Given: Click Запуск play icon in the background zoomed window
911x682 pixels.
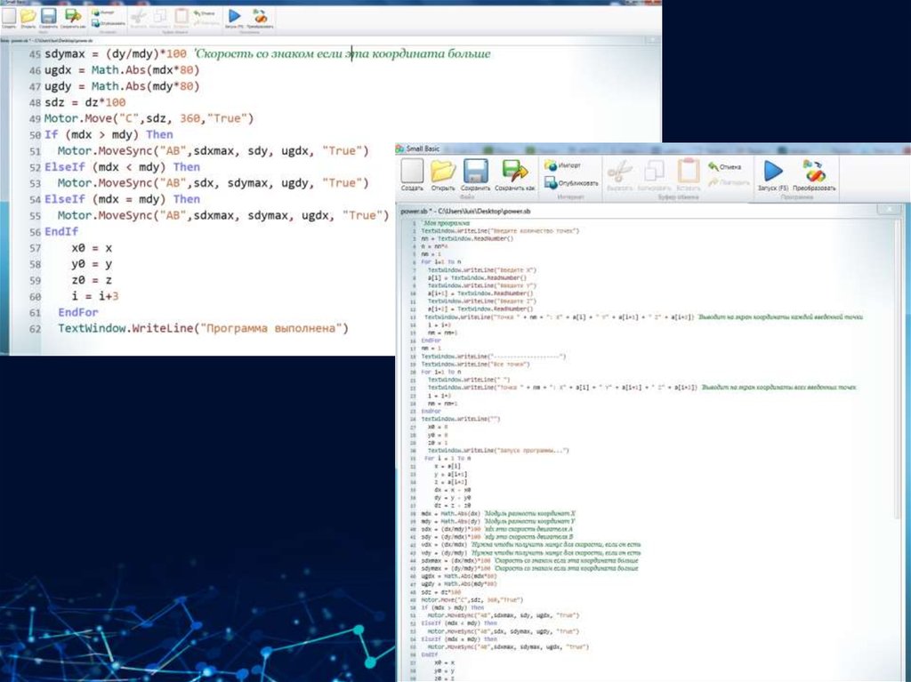Looking at the screenshot, I should pyautogui.click(x=234, y=16).
